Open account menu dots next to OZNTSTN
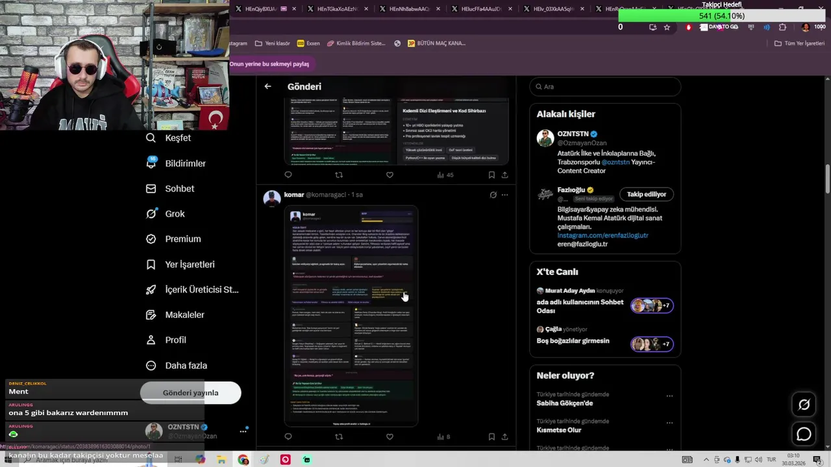Screen dimensions: 831x467 243,431
